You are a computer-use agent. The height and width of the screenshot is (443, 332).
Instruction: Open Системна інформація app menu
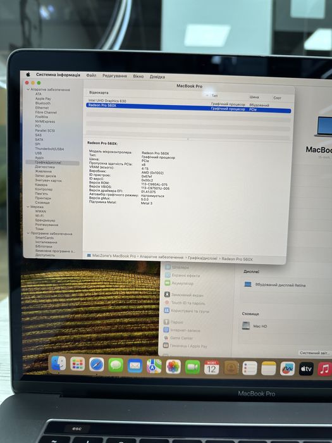(58, 75)
